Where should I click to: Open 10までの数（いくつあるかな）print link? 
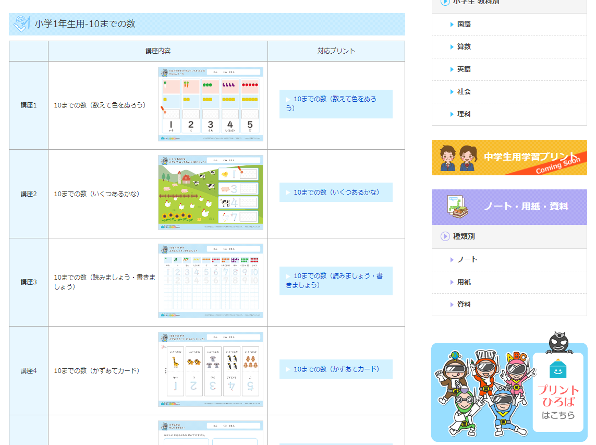pos(336,193)
